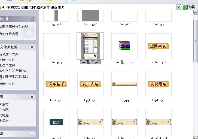Click the scroll down arrow of file list
198x139 pixels.
click(x=196, y=138)
